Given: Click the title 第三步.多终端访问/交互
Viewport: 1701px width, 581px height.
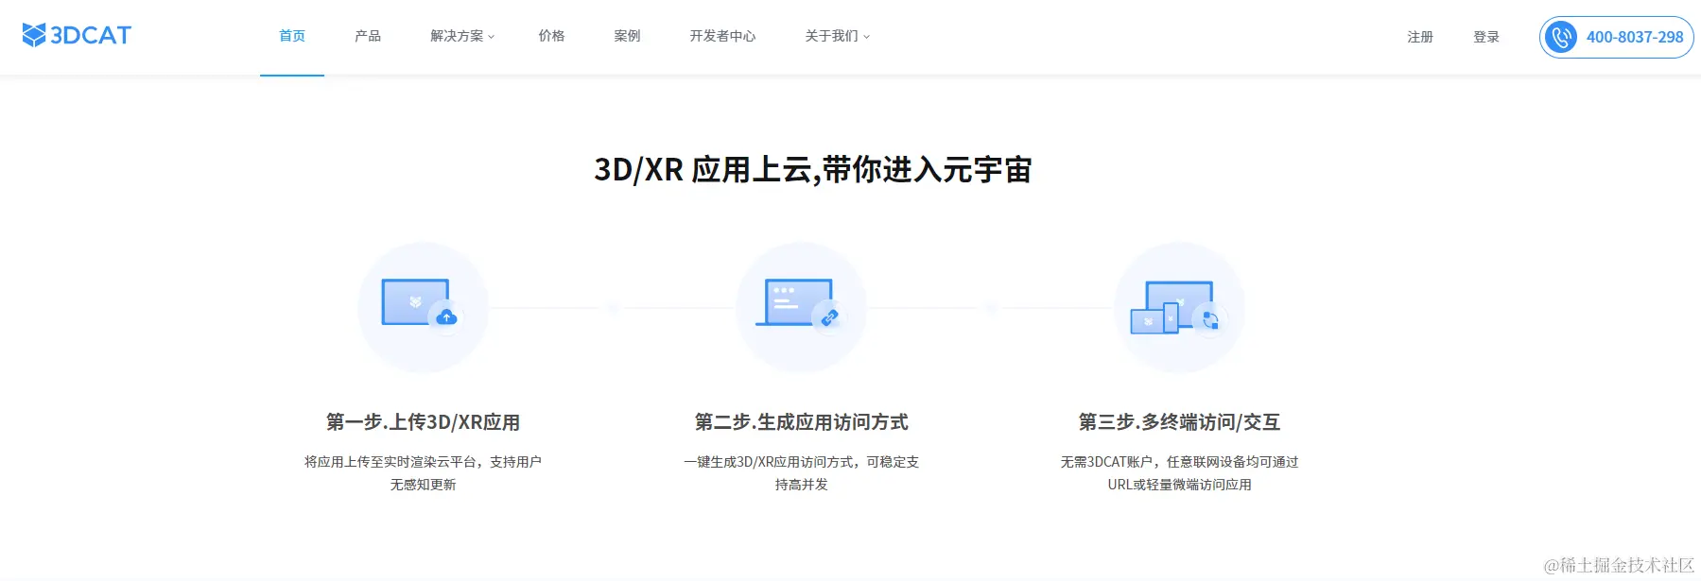Looking at the screenshot, I should coord(1179,422).
